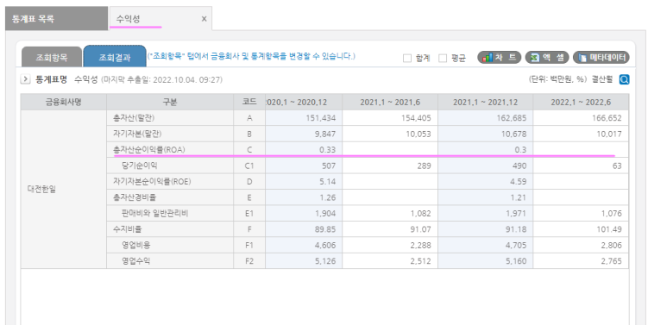Viewport: 667px width, 325px height.
Task: Click the value 2,806 cell
Action: 581,245
